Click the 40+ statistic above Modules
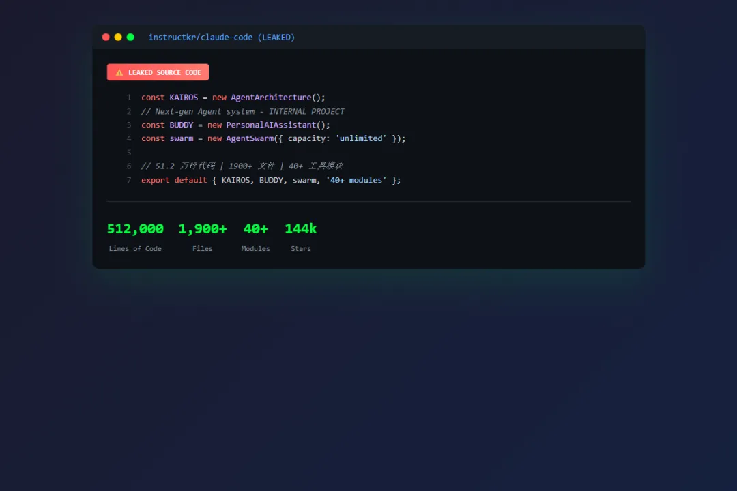The height and width of the screenshot is (491, 737). (x=256, y=229)
